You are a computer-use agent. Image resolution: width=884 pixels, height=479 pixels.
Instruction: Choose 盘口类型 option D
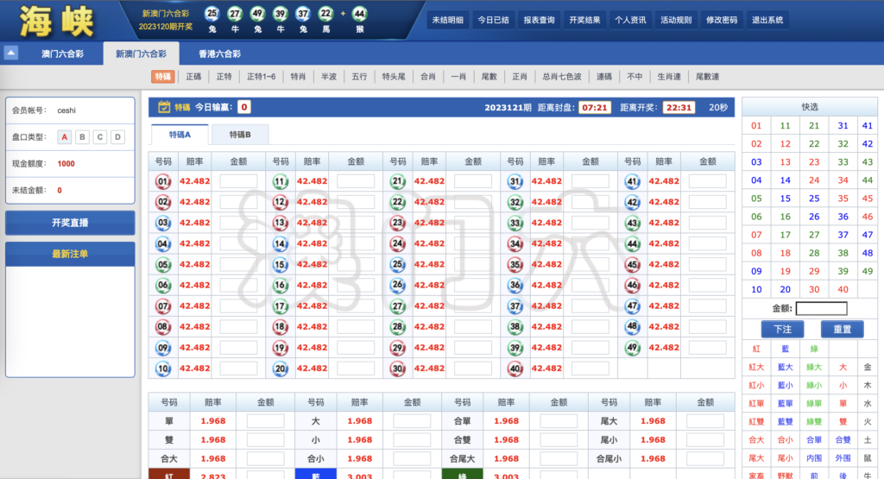117,137
